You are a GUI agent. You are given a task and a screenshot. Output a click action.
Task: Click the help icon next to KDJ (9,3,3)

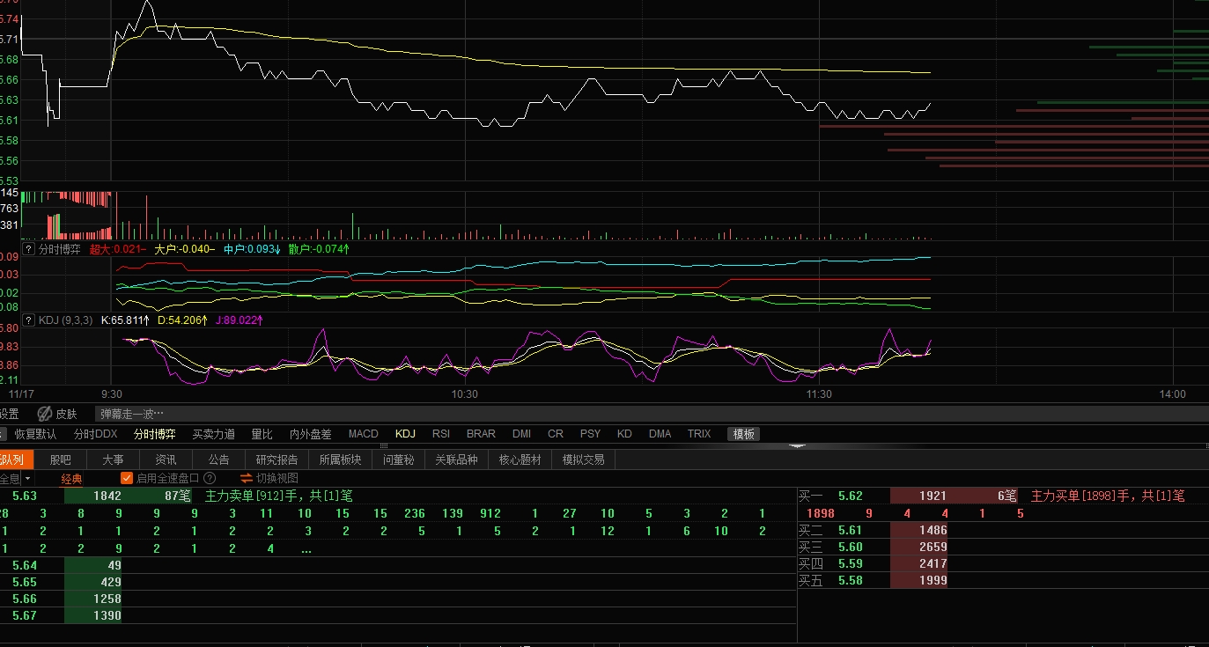pos(28,320)
